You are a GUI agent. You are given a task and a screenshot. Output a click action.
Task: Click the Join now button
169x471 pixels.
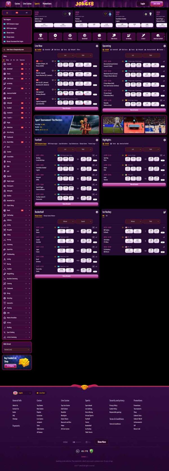[157, 4]
